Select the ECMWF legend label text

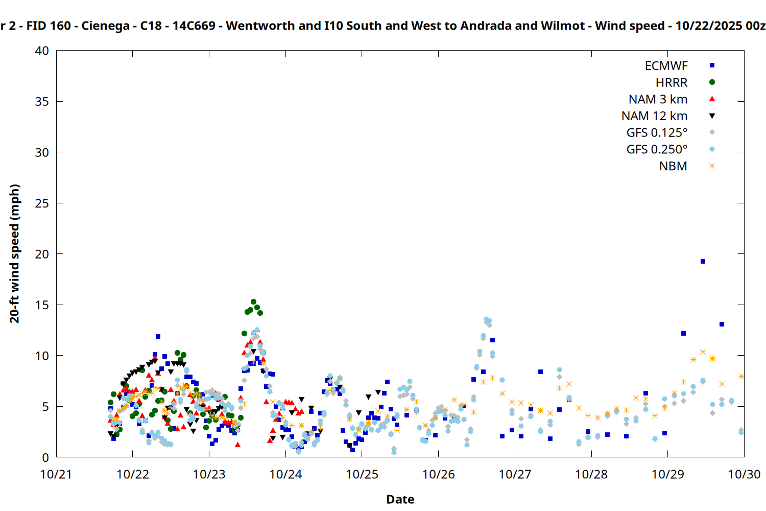pos(666,66)
